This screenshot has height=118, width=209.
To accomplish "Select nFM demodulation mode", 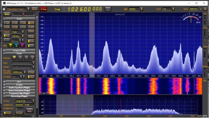I will 31,27.
